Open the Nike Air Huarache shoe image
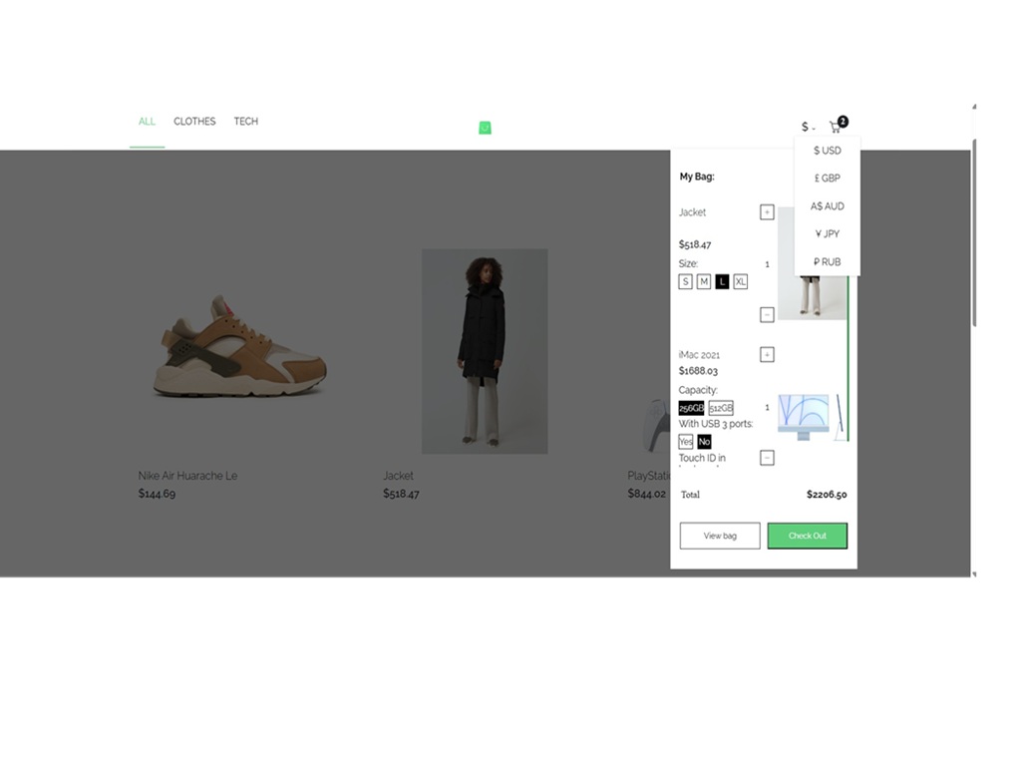 (239, 346)
